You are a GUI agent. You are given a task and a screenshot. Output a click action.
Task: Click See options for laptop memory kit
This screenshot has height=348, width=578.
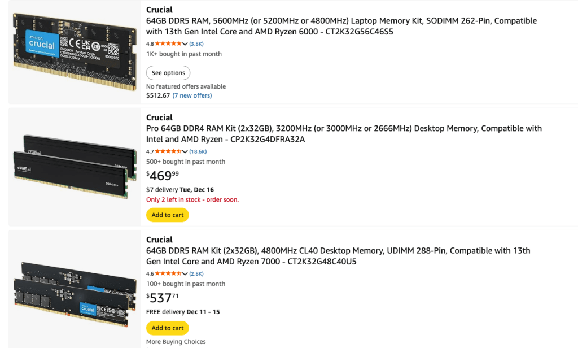tap(168, 73)
